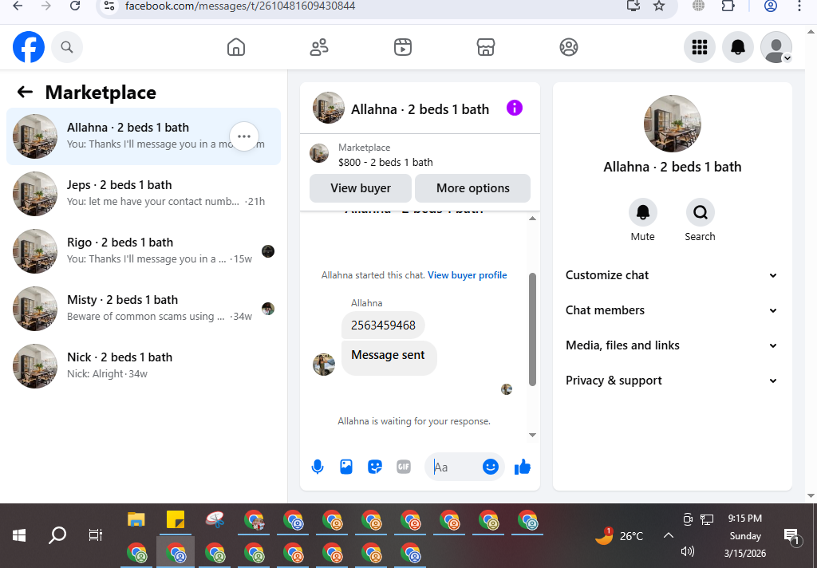Open emoji picker smiley
This screenshot has height=568, width=817.
pos(491,467)
